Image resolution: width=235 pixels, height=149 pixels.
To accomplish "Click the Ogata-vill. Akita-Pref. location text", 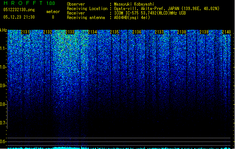I will [x=167, y=9].
